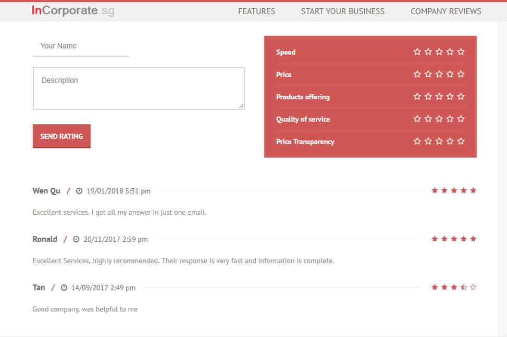Click the clock icon beside Wen Qu's date

pyautogui.click(x=79, y=191)
